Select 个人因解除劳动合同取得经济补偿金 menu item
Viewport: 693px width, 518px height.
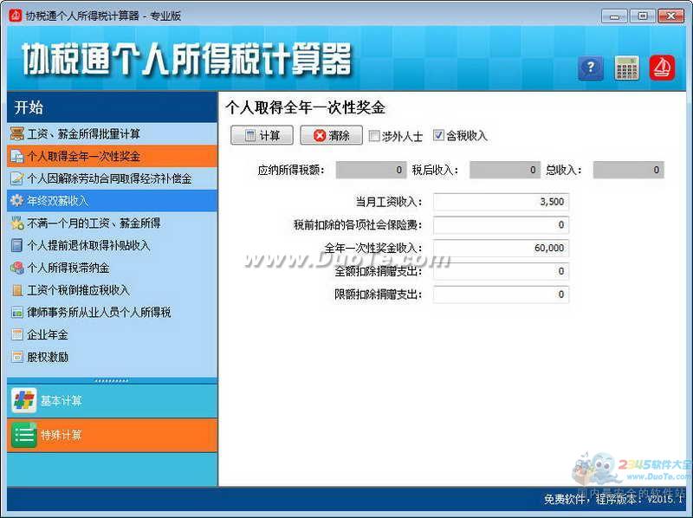[x=113, y=178]
